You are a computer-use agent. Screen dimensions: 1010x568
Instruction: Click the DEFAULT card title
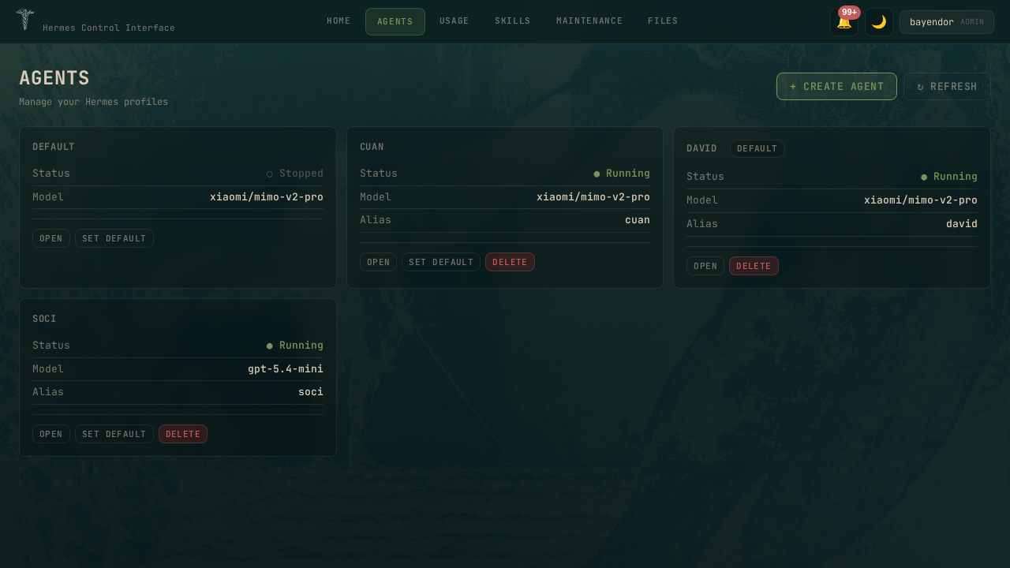click(x=54, y=147)
